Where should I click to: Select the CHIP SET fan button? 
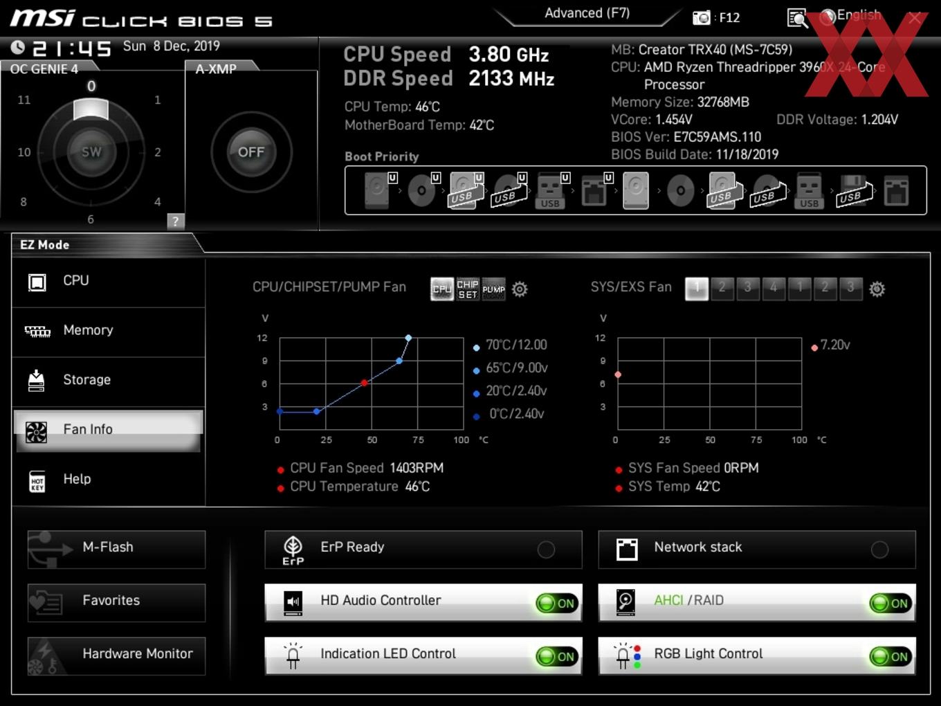pos(468,289)
